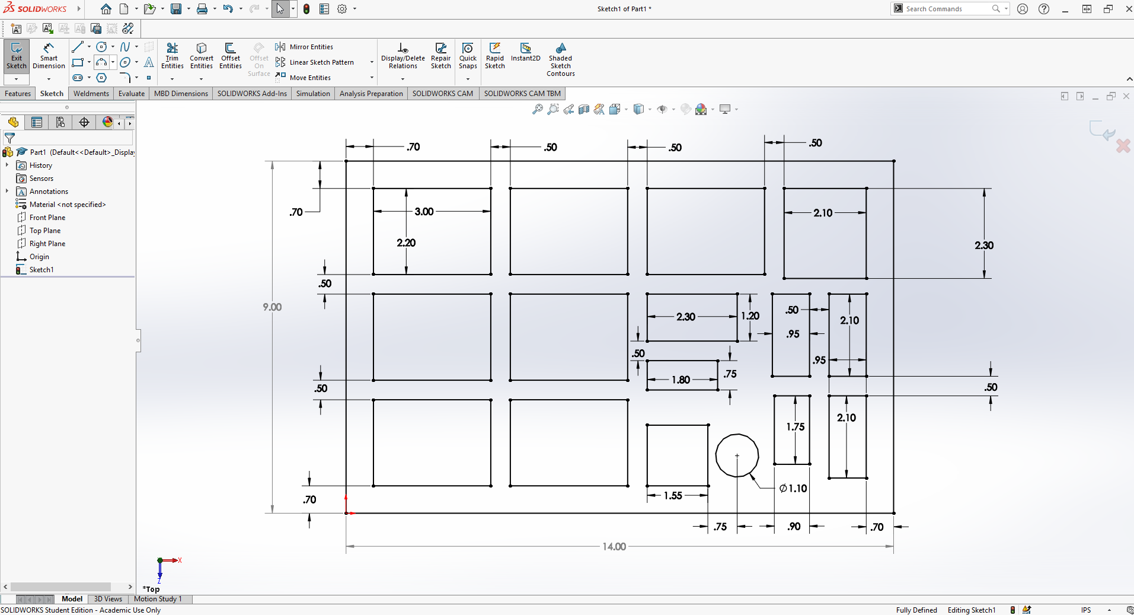Open the IPS unit system status button
Screen dimensions: 1134x615
pos(1086,610)
